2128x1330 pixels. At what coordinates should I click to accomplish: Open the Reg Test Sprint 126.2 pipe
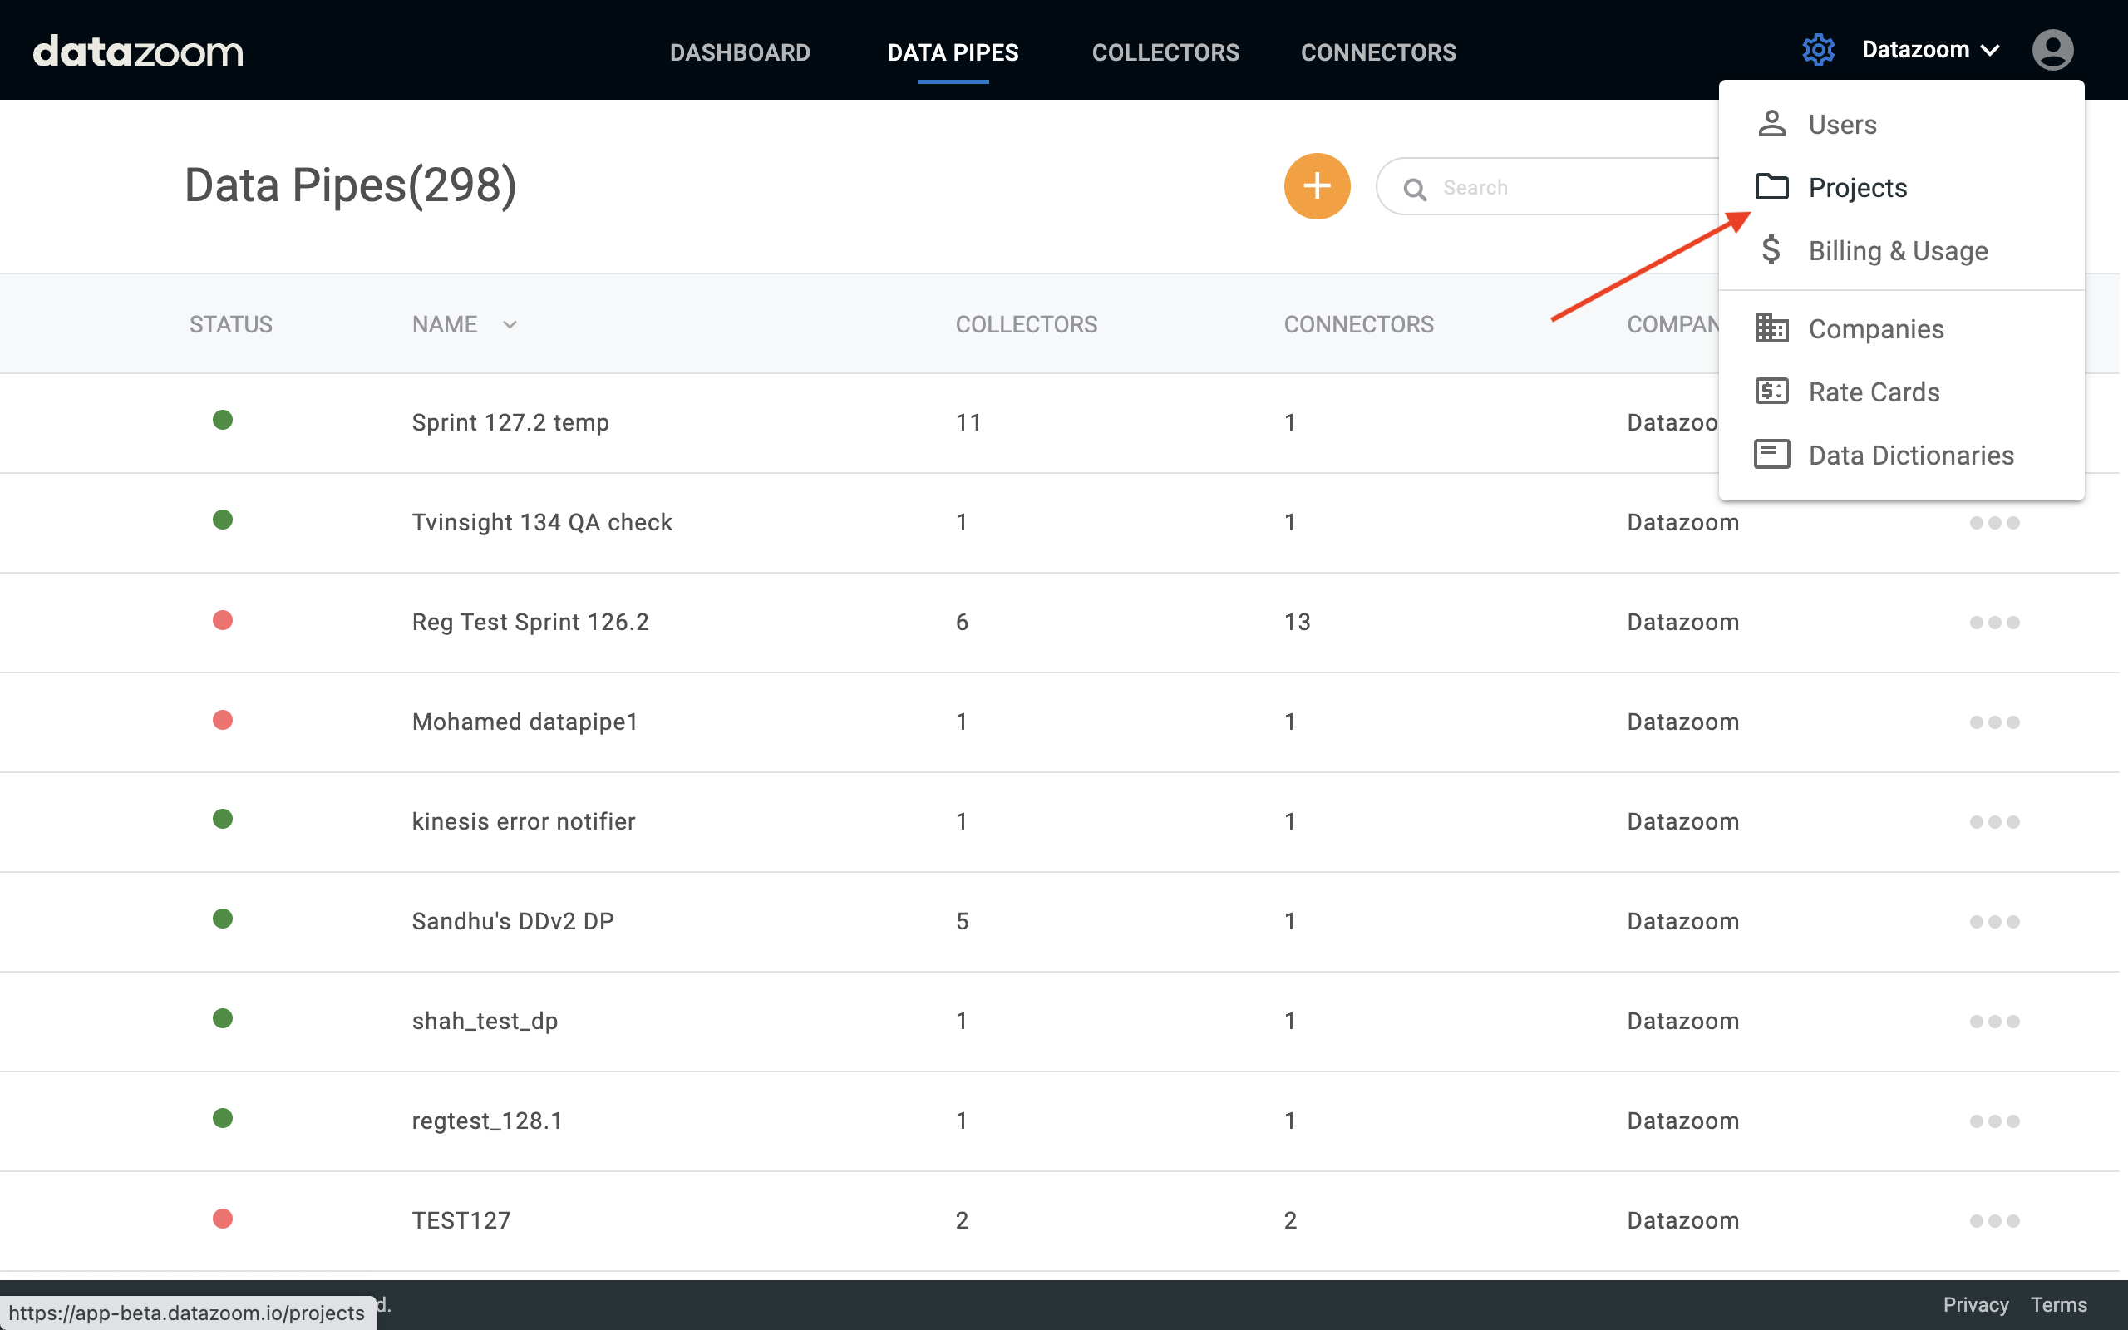tap(530, 622)
